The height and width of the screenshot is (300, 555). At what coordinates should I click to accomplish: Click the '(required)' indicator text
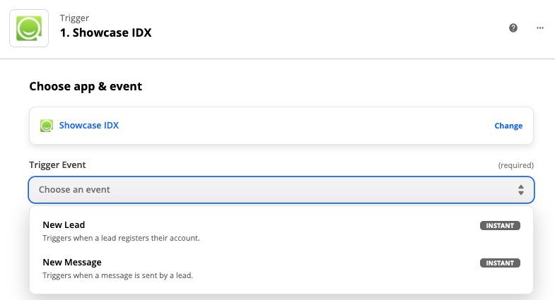[x=515, y=165]
